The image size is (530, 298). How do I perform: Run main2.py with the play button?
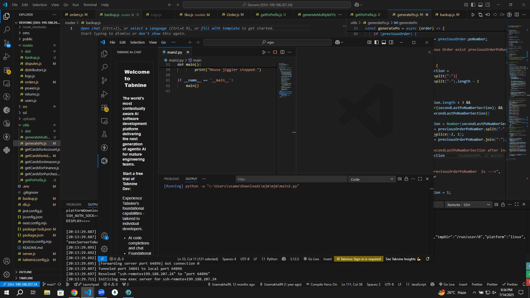(x=264, y=52)
